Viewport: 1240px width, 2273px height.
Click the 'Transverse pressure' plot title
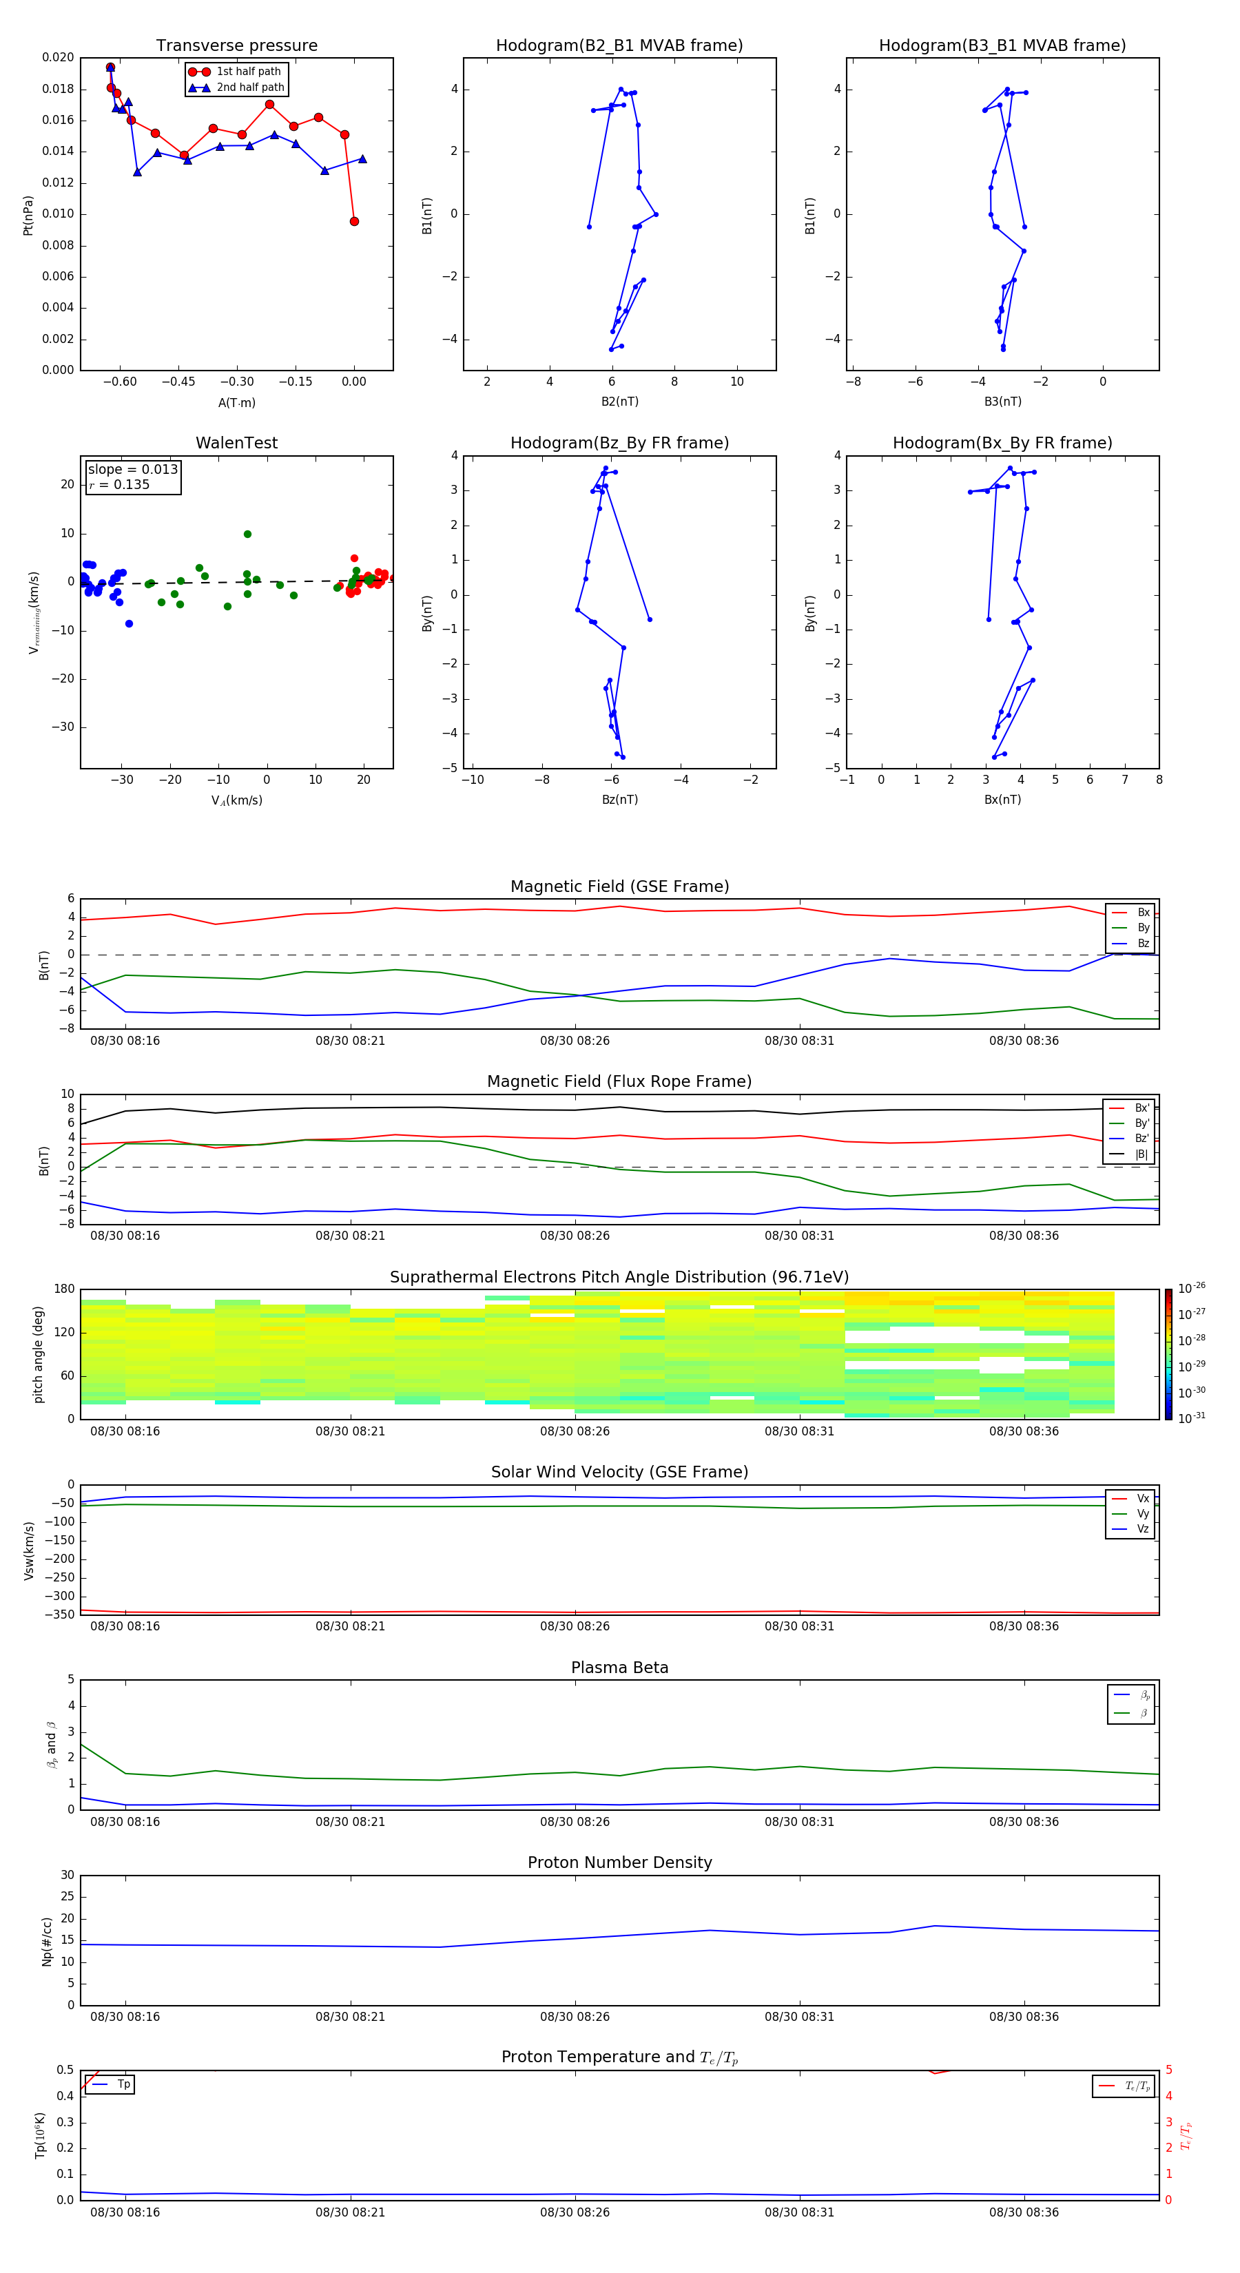236,46
